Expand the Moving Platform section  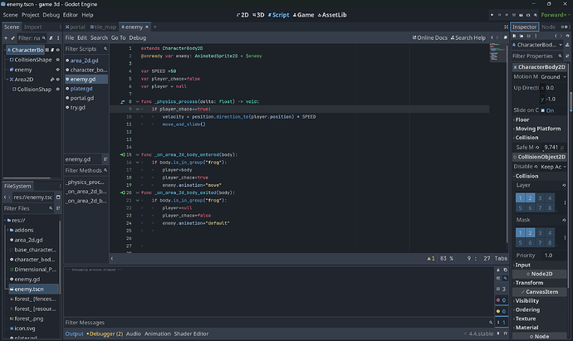537,129
